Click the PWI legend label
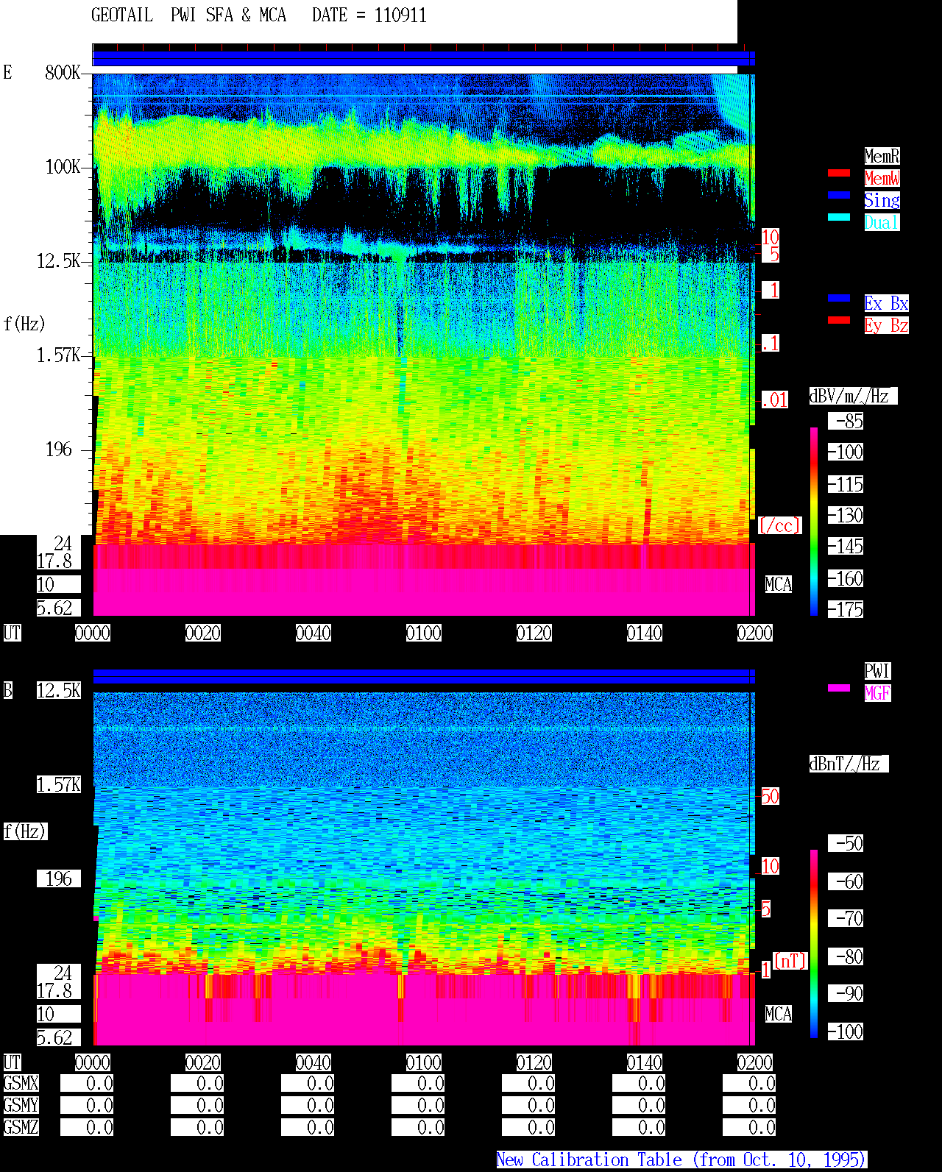 point(877,671)
